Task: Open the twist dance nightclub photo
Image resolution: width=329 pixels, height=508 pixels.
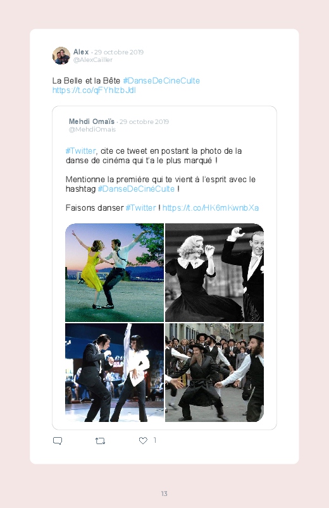Action: 115,373
